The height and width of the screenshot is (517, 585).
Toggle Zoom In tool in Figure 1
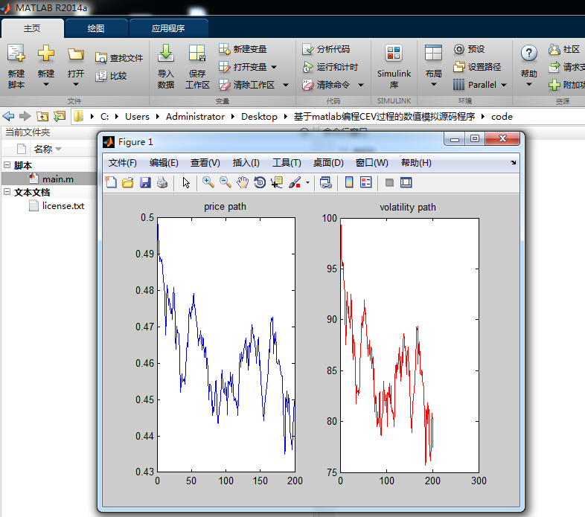(x=208, y=182)
